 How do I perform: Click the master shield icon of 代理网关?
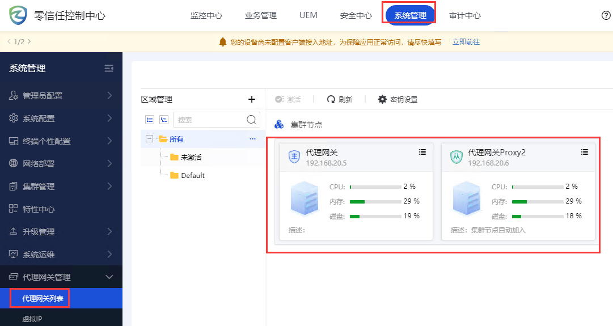[x=294, y=156]
